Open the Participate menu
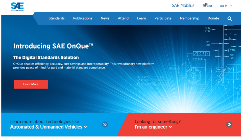 click(163, 18)
